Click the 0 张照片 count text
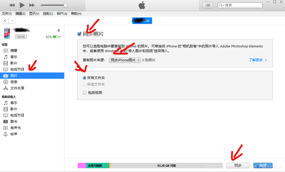This screenshot has width=285, height=172. [x=149, y=60]
